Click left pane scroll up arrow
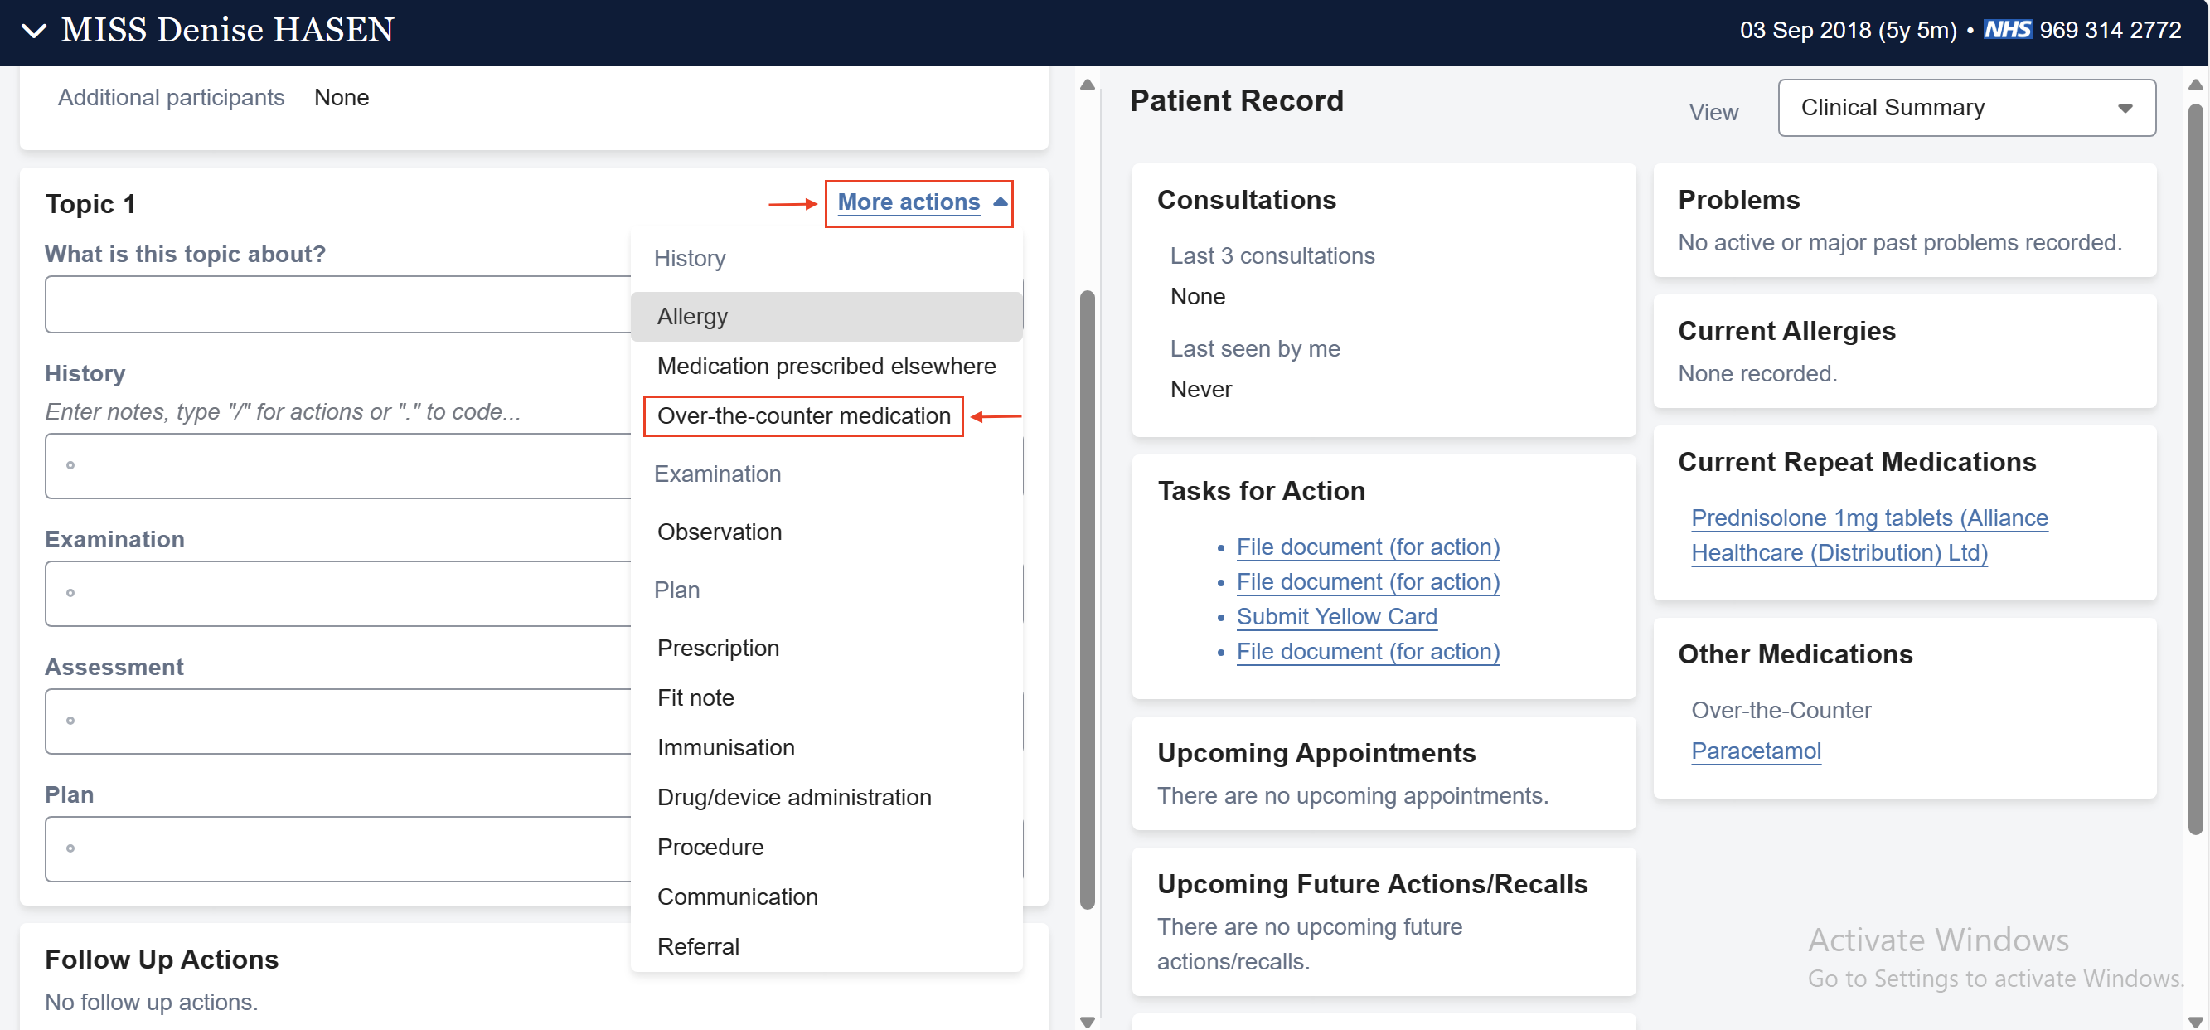This screenshot has height=1030, width=2210. tap(1087, 84)
